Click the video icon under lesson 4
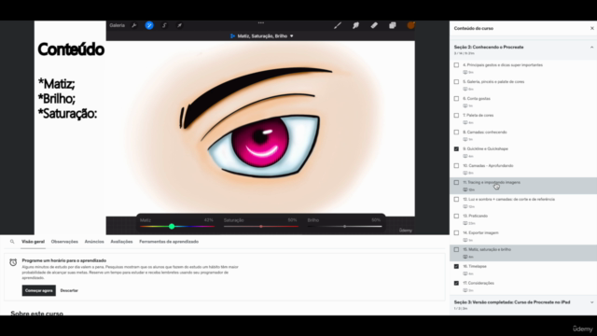This screenshot has height=336, width=597. pos(465,72)
